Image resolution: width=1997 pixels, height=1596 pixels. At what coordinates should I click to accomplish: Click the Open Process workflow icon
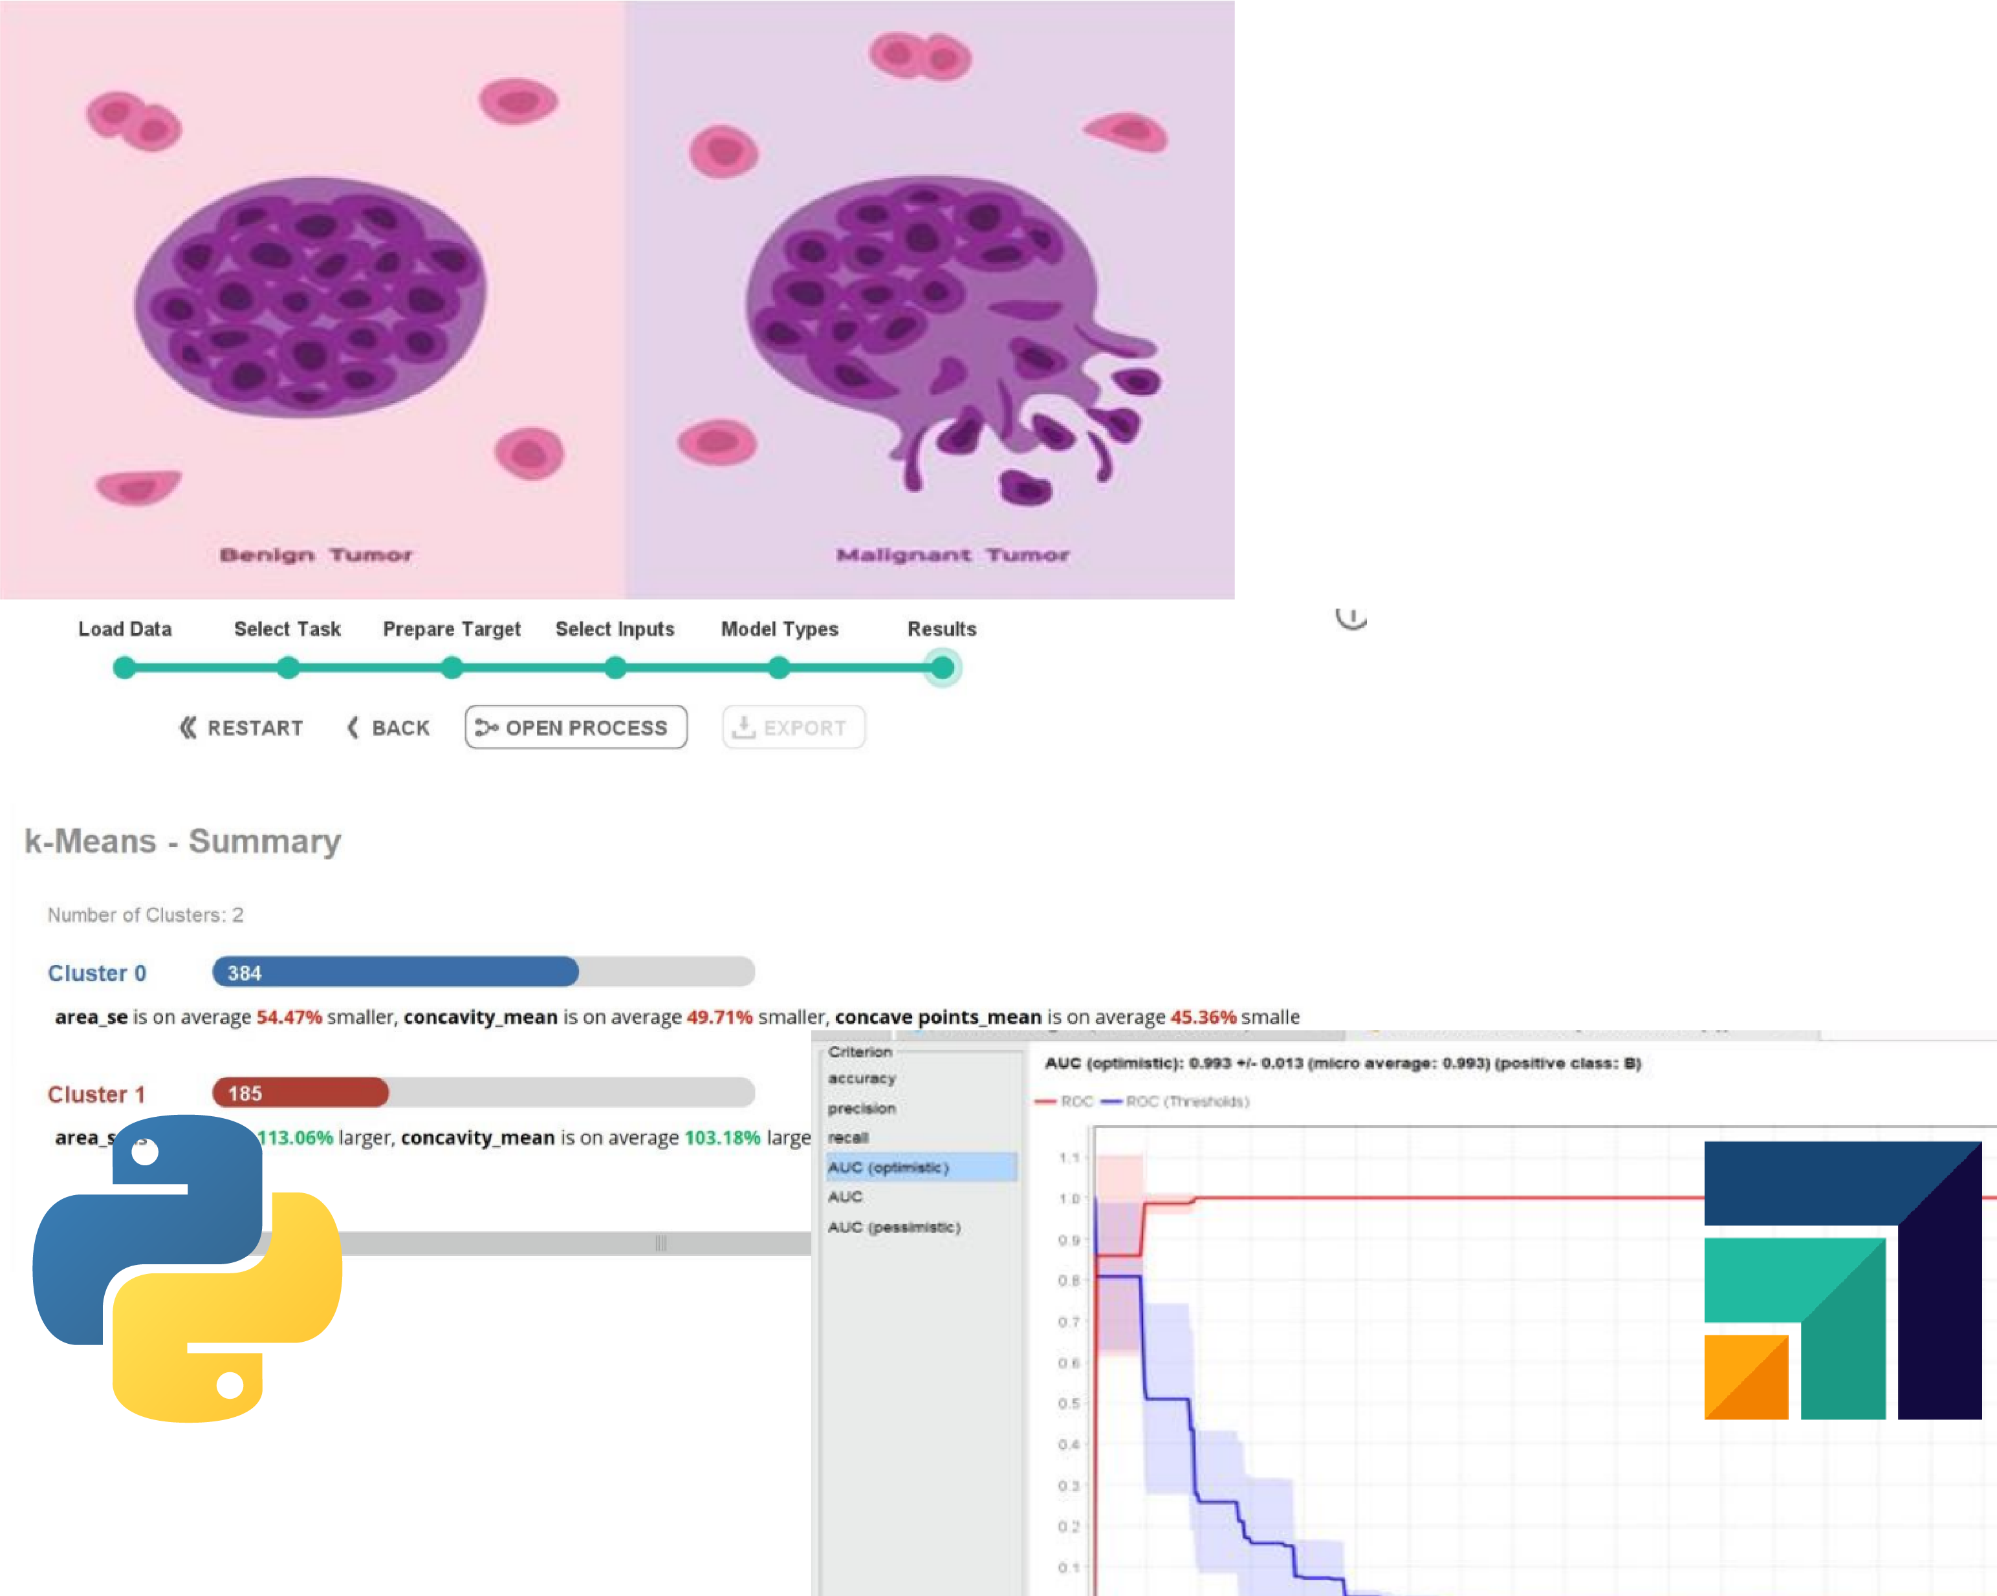[x=486, y=728]
